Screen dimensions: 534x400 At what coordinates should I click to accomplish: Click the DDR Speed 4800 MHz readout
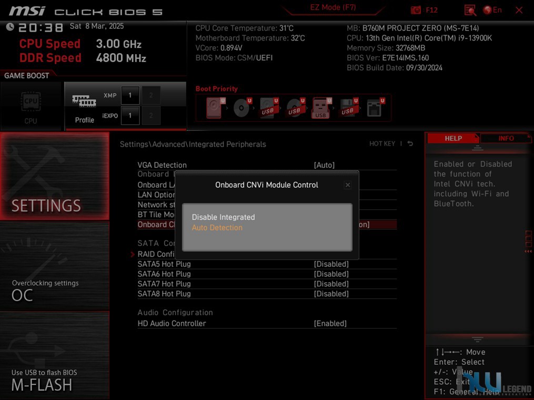[x=83, y=58]
